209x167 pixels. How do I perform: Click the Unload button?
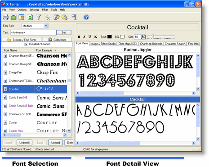[55, 143]
